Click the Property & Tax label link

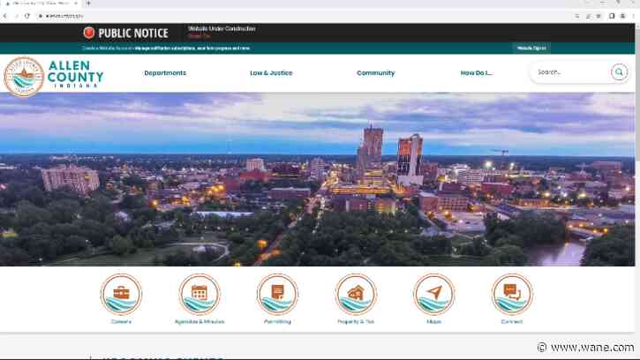[x=356, y=322]
